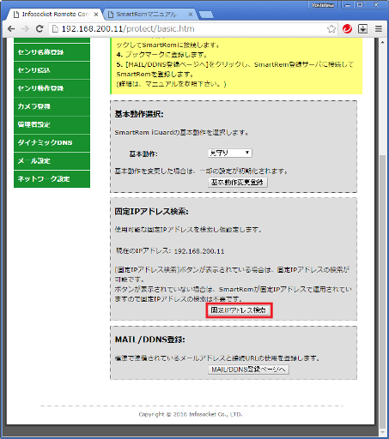
Task: Switch to the Infosocket Remote Con tab
Action: [55, 15]
